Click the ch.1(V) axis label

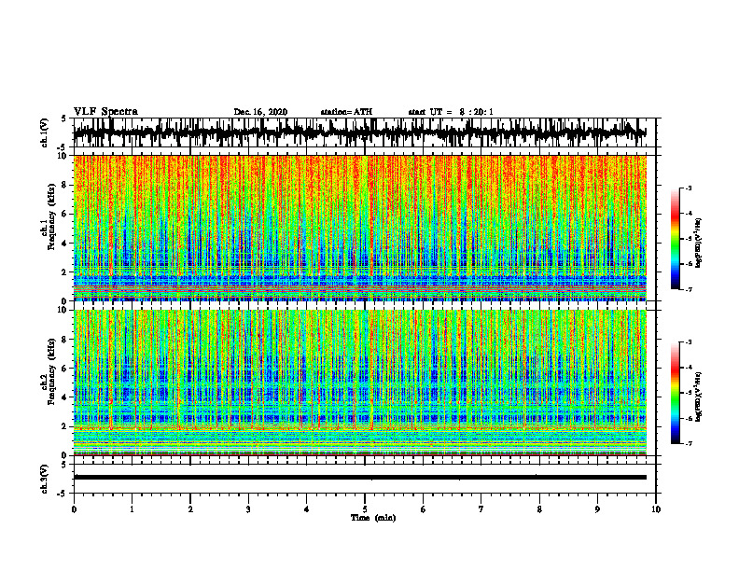[45, 132]
